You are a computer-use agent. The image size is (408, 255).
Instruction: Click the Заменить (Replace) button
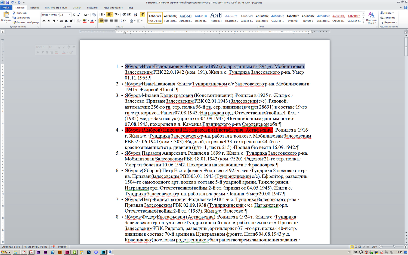coord(388,18)
